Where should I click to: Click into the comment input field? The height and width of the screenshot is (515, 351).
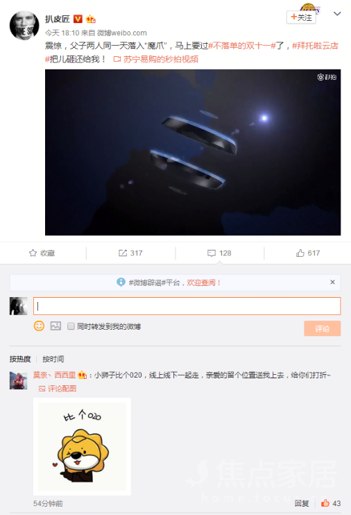187,306
